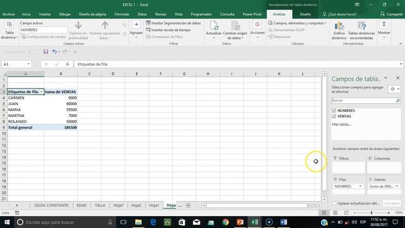The height and width of the screenshot is (228, 405).
Task: Undo the last action
Action: coord(54,52)
